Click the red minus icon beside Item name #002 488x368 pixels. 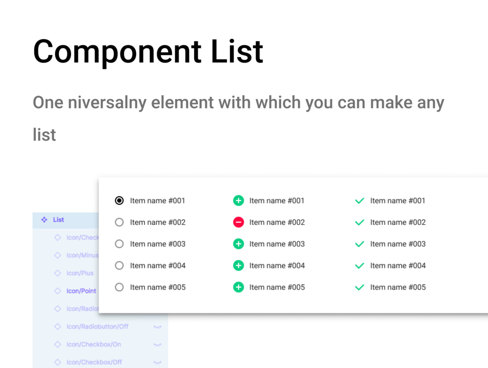point(238,223)
